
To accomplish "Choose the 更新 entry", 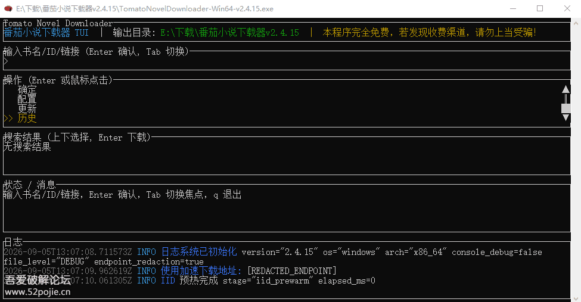I will pos(27,109).
